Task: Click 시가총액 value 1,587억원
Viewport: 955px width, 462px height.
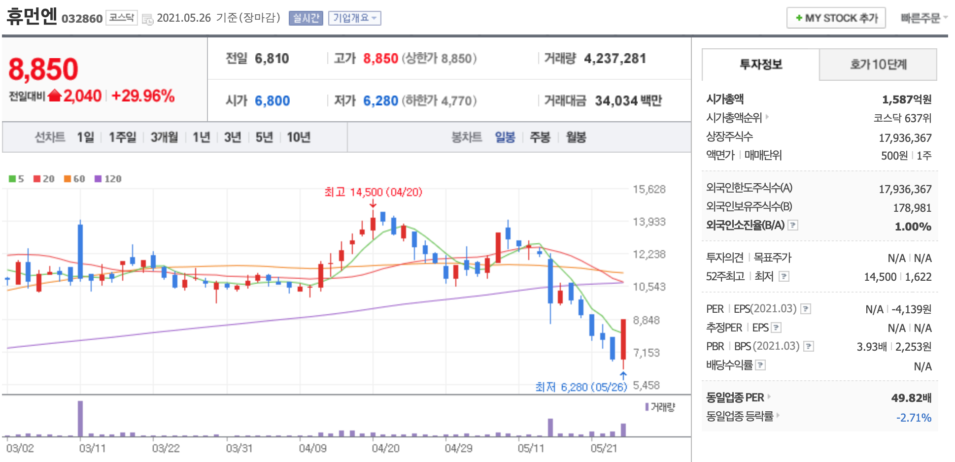Action: (907, 99)
